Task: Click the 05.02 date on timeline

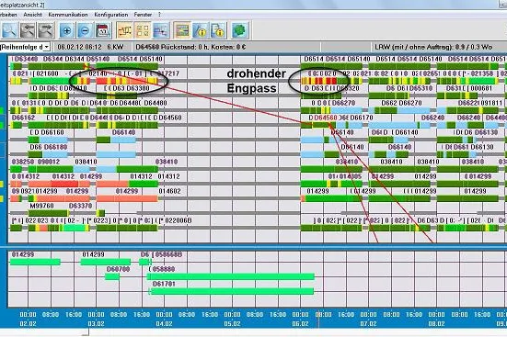Action: pyautogui.click(x=232, y=324)
